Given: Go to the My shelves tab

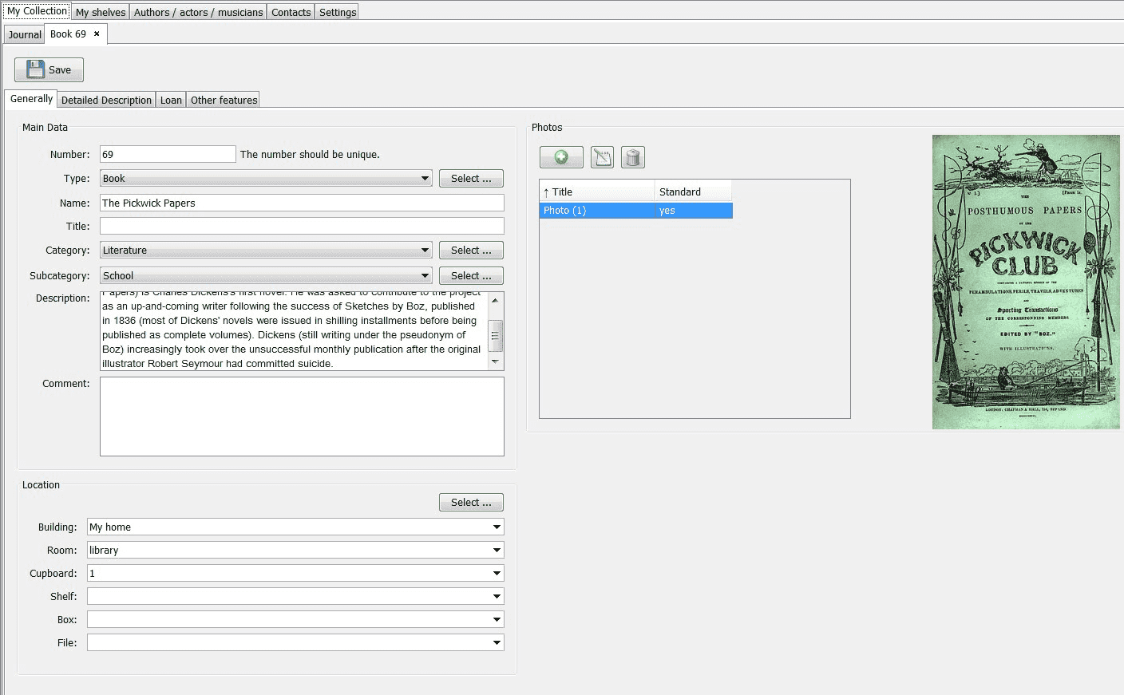Looking at the screenshot, I should pos(101,12).
